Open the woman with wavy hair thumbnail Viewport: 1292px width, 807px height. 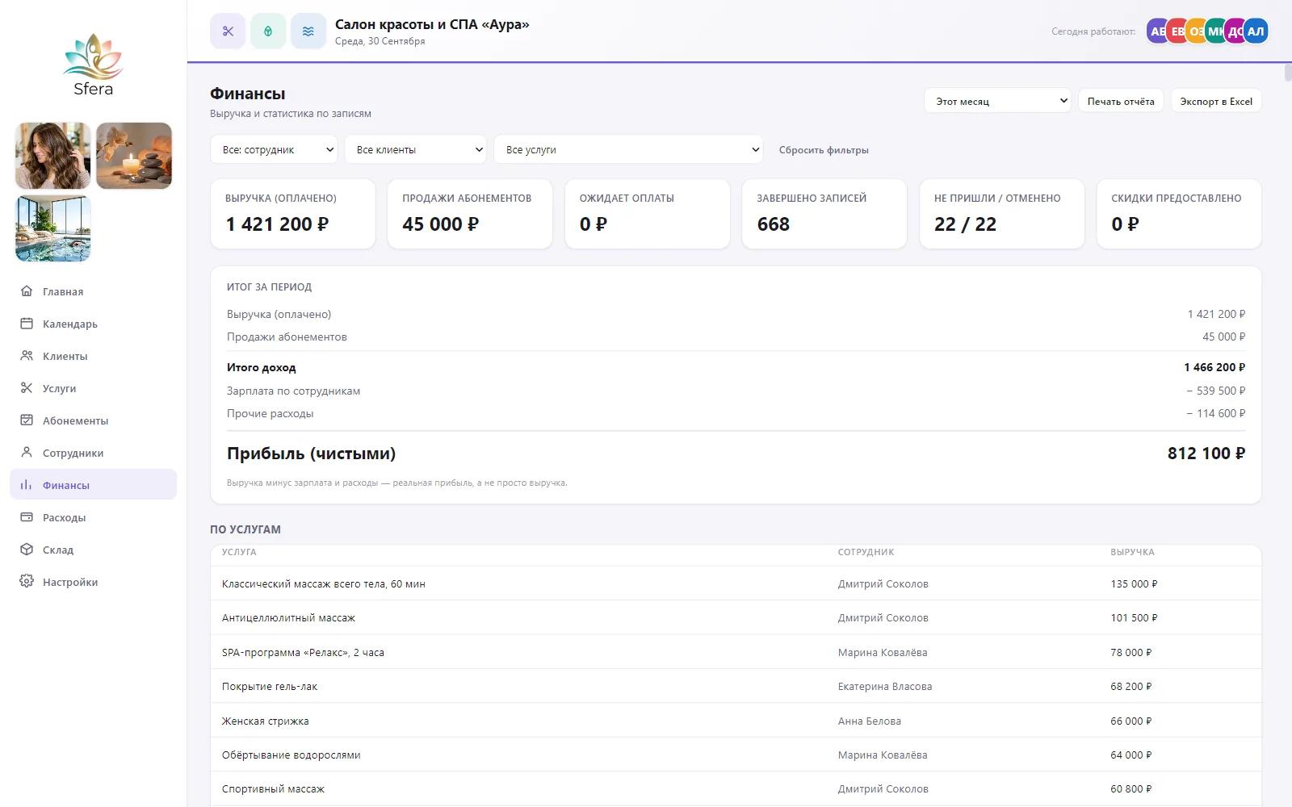(53, 156)
